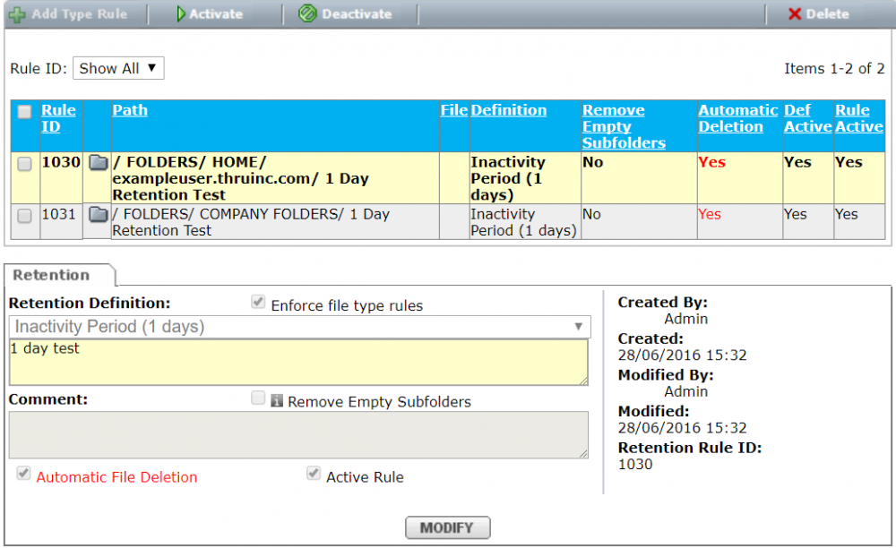
Task: Switch to the Retention tab
Action: point(52,276)
